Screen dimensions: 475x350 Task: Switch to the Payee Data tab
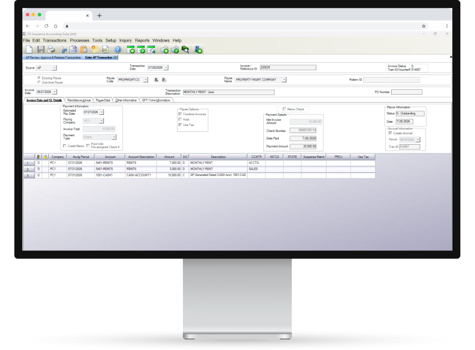pos(102,100)
